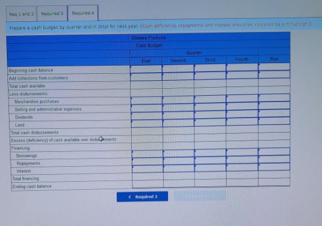The height and width of the screenshot is (226, 322).
Task: Select Repayments First quarter cell
Action: pyautogui.click(x=148, y=162)
